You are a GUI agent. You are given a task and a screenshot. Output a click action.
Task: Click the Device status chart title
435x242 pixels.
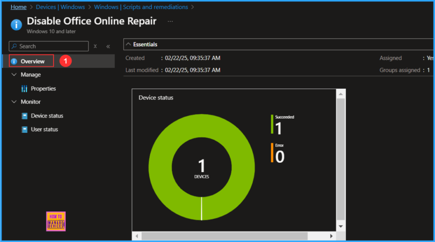pyautogui.click(x=156, y=98)
